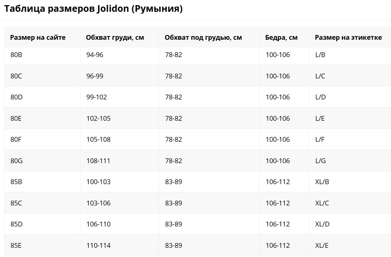Screen dimensions: 391x257
Task: Click the "Размер на сайте" column header
Action: 38,38
